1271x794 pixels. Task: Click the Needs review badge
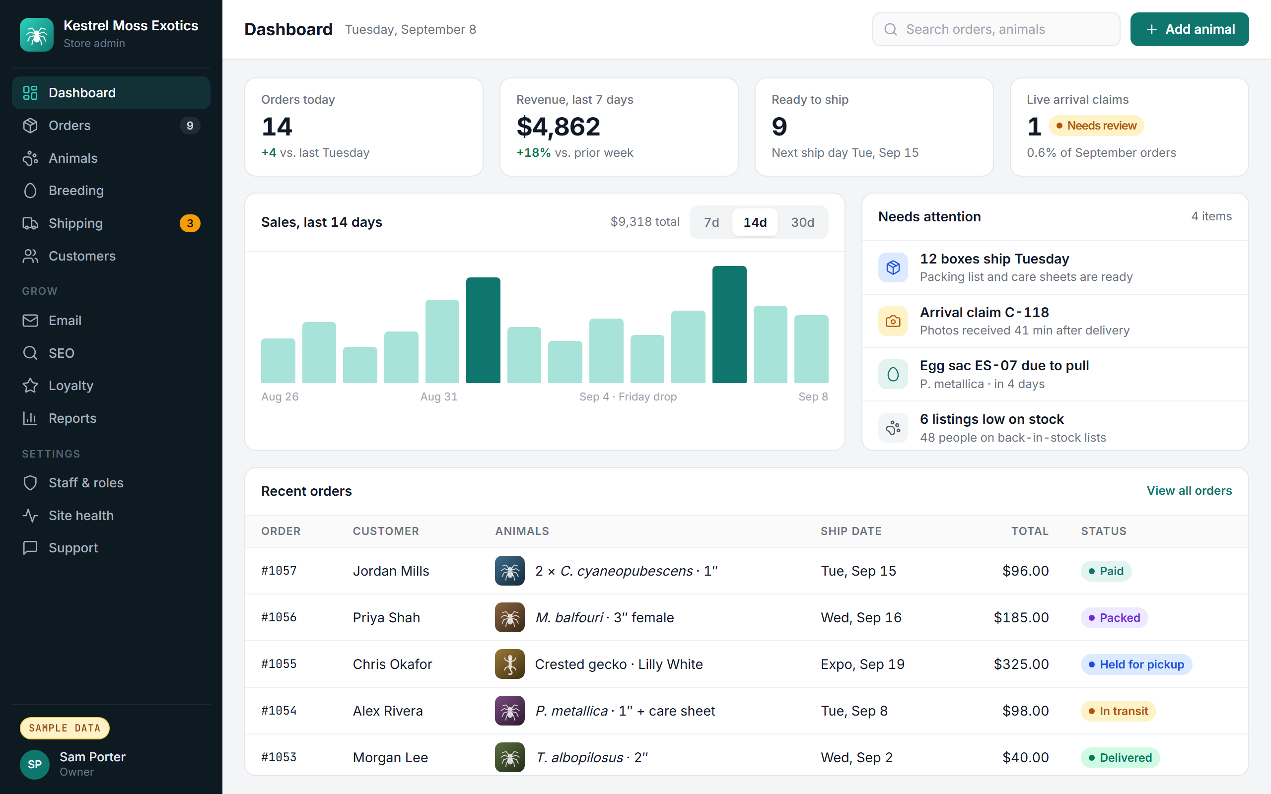[1096, 126]
